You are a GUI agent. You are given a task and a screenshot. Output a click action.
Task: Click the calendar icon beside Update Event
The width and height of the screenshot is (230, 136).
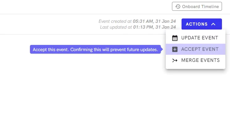pyautogui.click(x=175, y=38)
